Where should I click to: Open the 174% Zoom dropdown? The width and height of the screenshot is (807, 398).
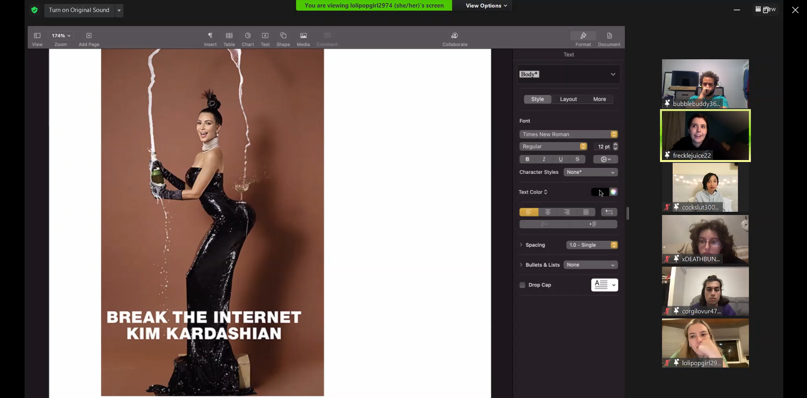(61, 36)
